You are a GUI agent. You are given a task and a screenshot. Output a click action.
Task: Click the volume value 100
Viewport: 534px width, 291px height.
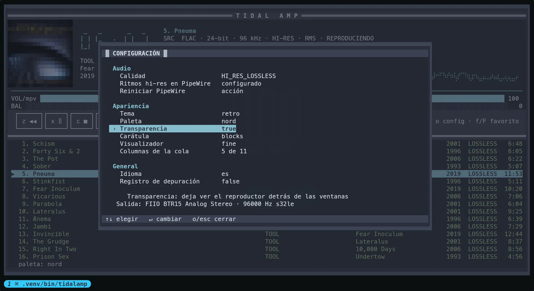513,98
